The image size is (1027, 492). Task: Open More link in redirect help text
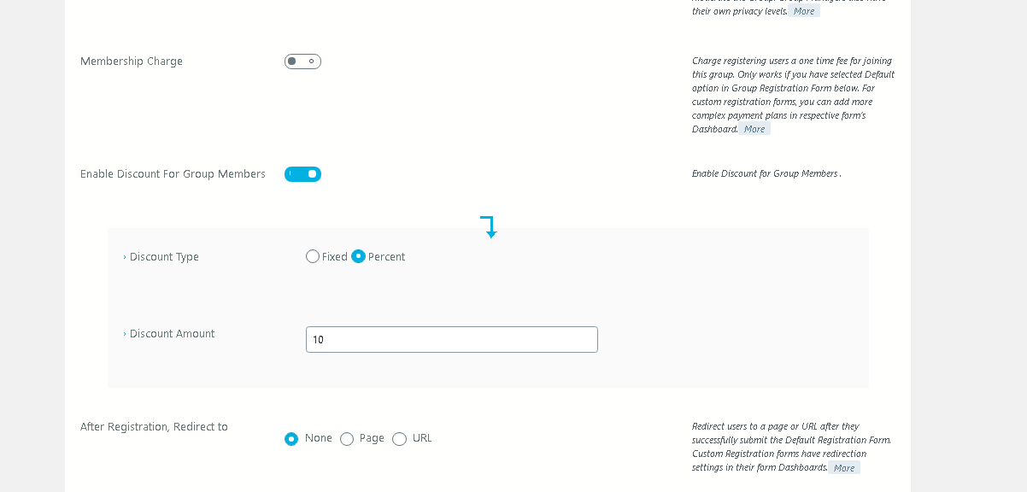tap(844, 468)
